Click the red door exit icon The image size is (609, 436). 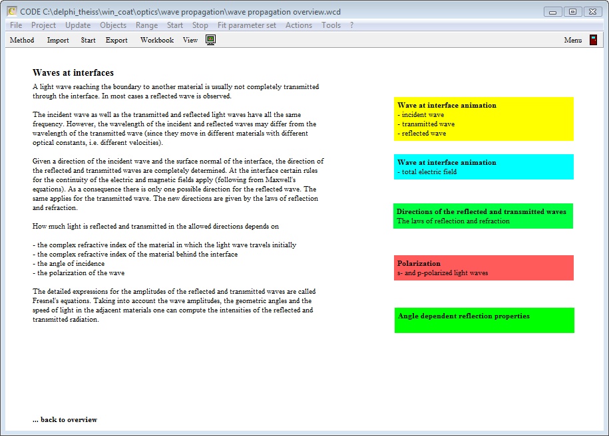[593, 40]
